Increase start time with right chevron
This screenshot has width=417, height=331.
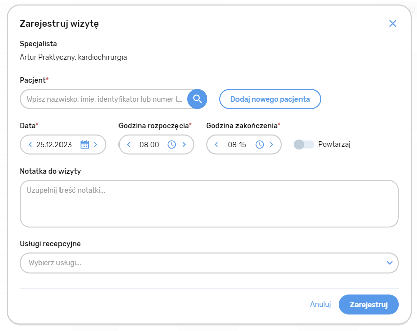(184, 145)
